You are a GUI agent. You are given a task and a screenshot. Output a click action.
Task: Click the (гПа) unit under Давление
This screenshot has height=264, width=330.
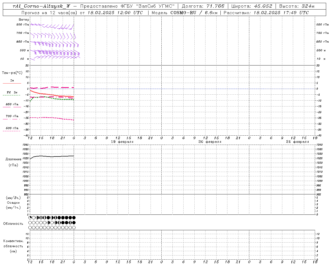click(x=13, y=165)
